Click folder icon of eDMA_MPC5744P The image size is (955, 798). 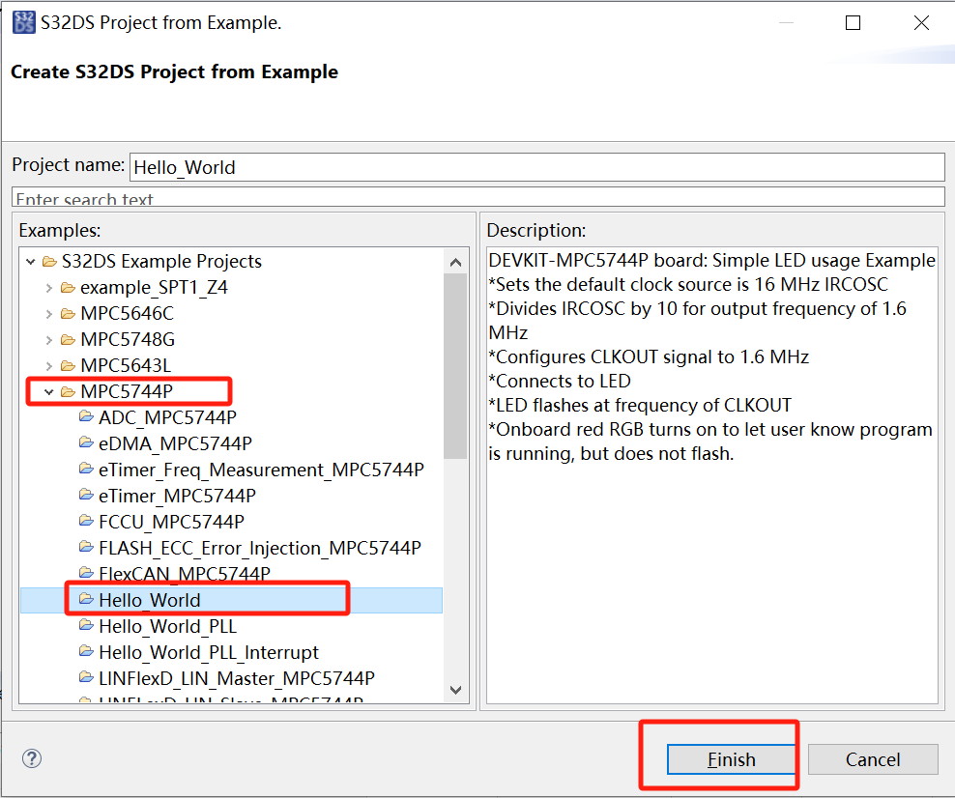[86, 442]
